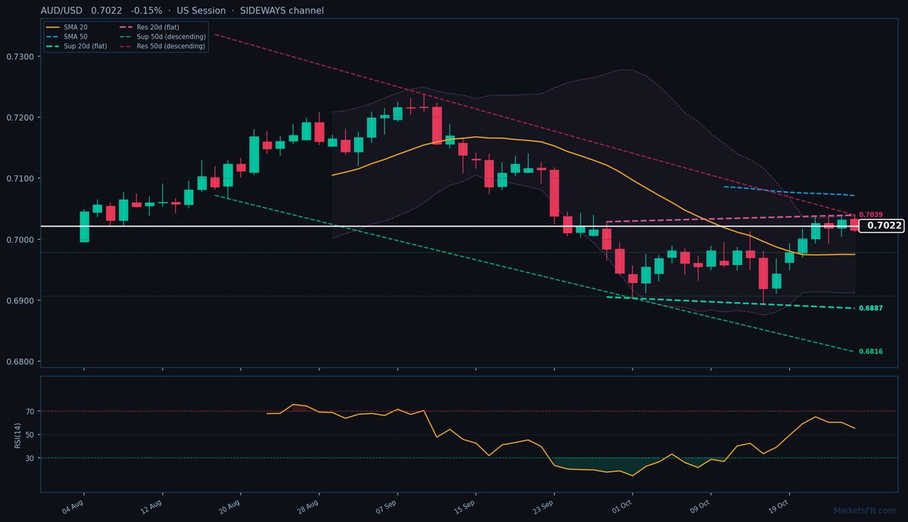Click the 15 Sep date label
Viewport: 908px width, 522px height.
point(465,507)
